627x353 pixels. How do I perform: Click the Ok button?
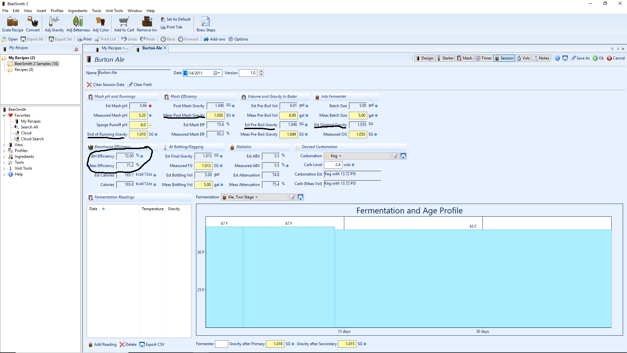click(598, 58)
